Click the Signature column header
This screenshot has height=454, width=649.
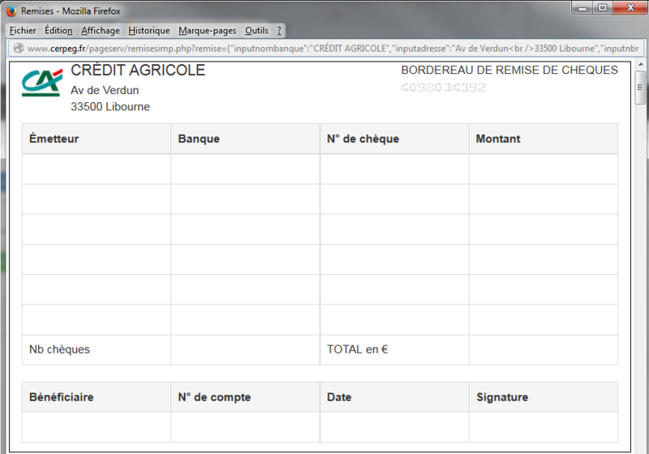(544, 397)
